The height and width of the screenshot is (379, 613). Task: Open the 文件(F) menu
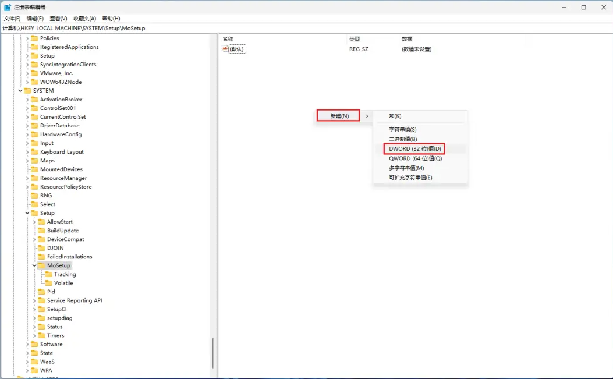pos(12,19)
